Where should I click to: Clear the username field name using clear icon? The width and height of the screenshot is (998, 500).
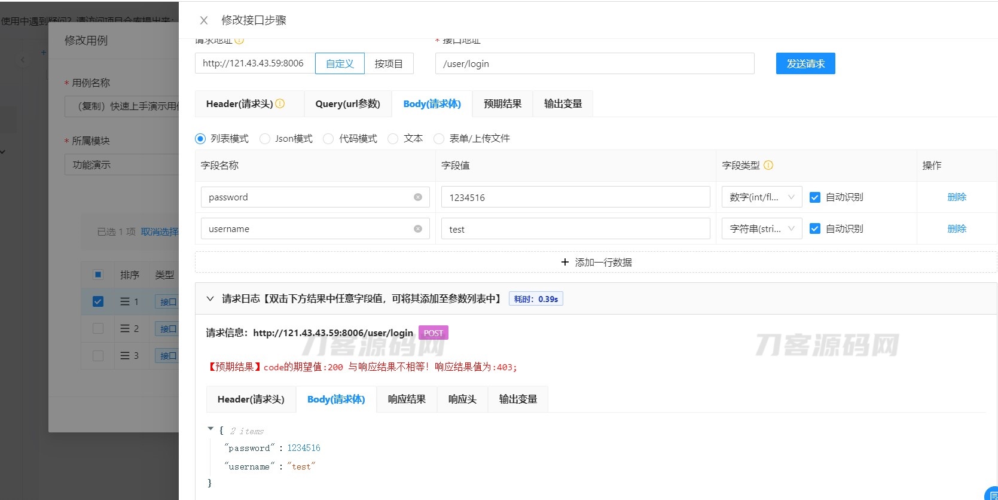(x=418, y=229)
